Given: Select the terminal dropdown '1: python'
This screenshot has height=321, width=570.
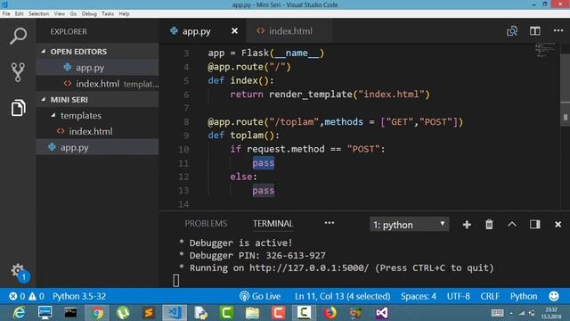Looking at the screenshot, I should click(x=409, y=225).
